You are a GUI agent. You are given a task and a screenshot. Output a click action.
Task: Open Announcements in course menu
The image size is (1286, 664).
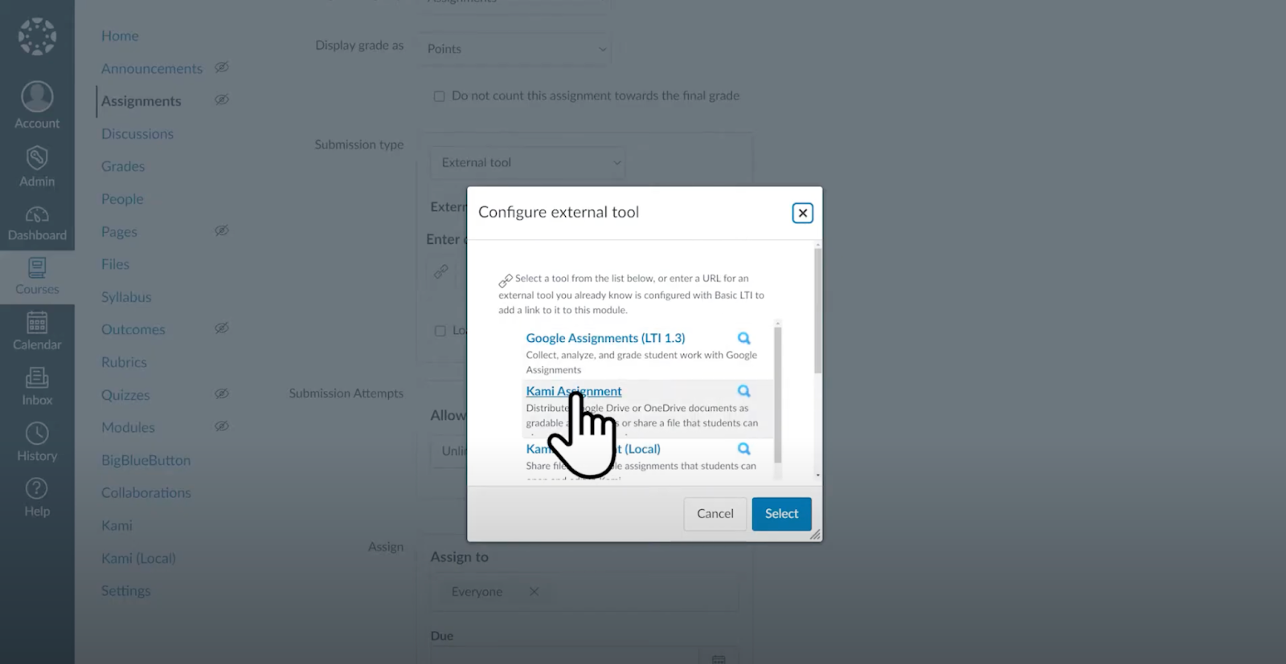[152, 69]
